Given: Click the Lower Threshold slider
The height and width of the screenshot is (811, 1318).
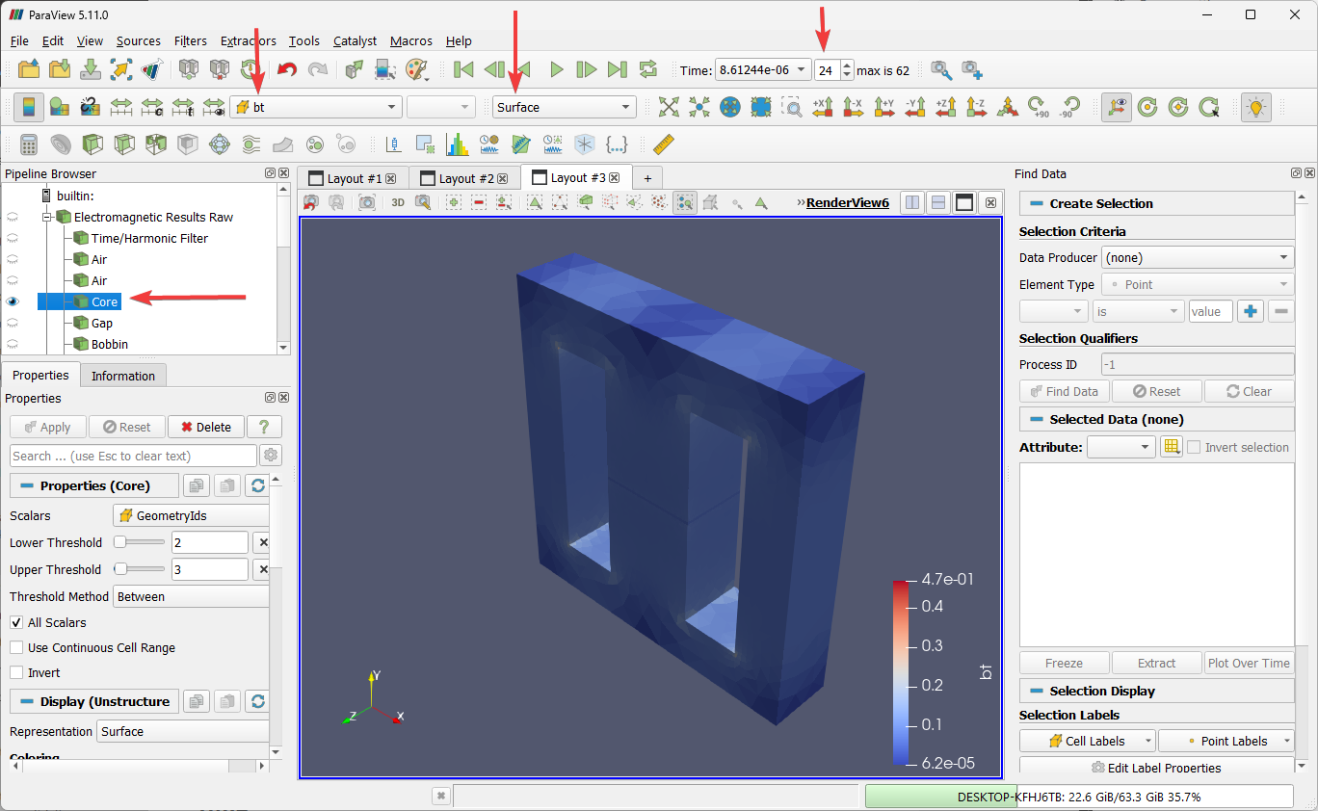Looking at the screenshot, I should (140, 542).
